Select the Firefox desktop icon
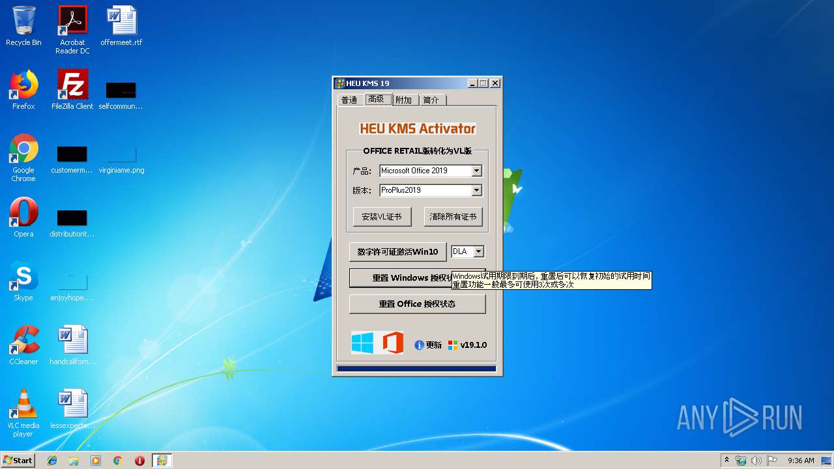834x469 pixels. click(x=23, y=90)
